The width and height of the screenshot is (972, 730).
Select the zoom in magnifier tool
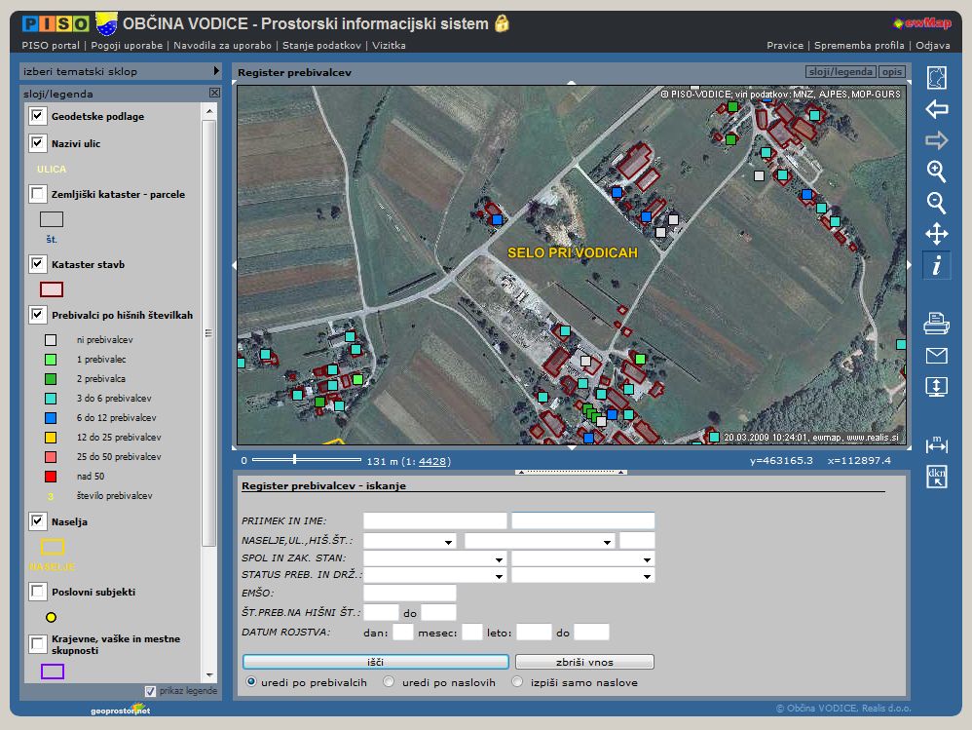[x=936, y=172]
